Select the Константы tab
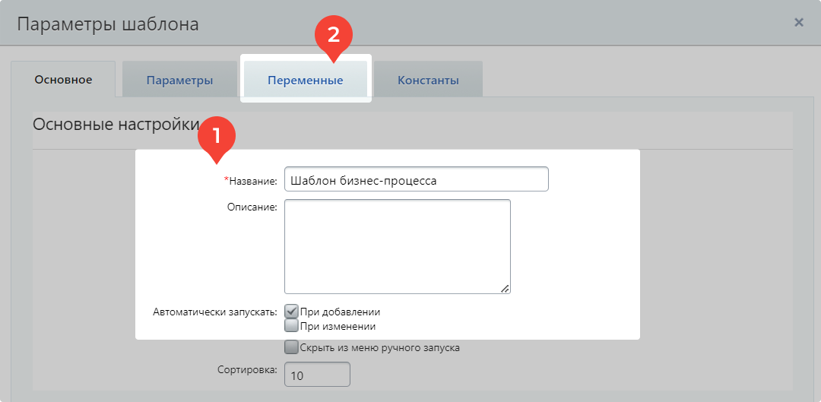This screenshot has height=402, width=821. 428,81
